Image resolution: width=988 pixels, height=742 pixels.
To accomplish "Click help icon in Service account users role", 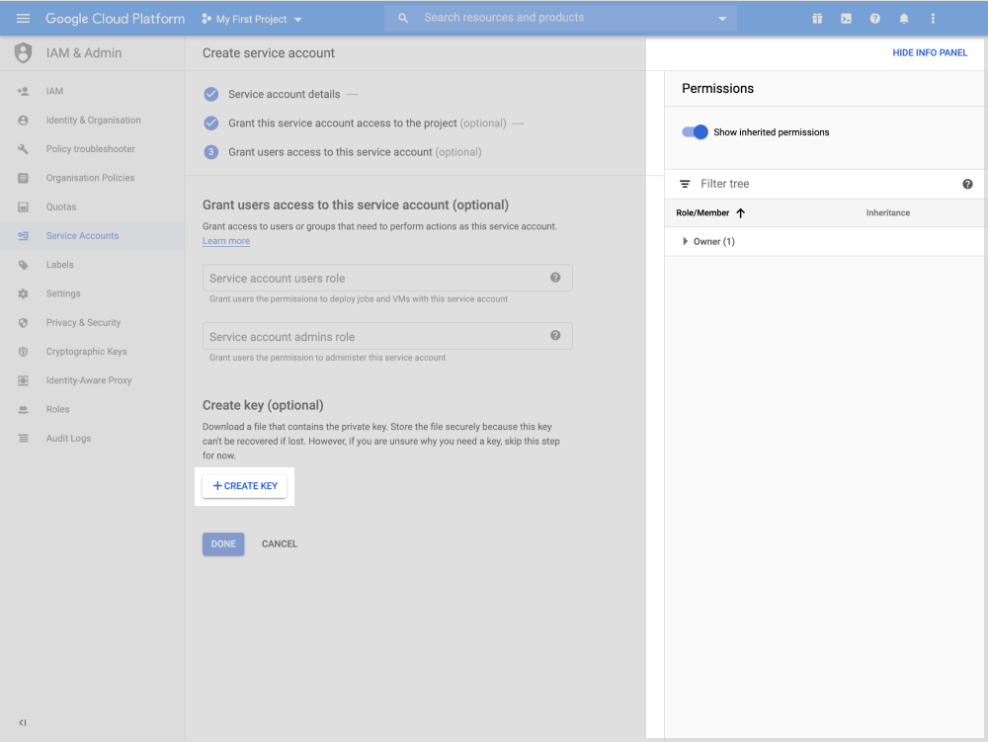I will 555,278.
